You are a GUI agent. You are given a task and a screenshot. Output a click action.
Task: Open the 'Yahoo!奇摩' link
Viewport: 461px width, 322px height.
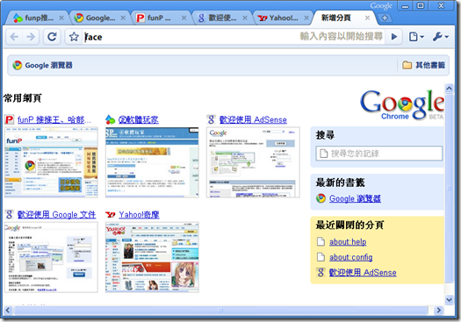139,214
